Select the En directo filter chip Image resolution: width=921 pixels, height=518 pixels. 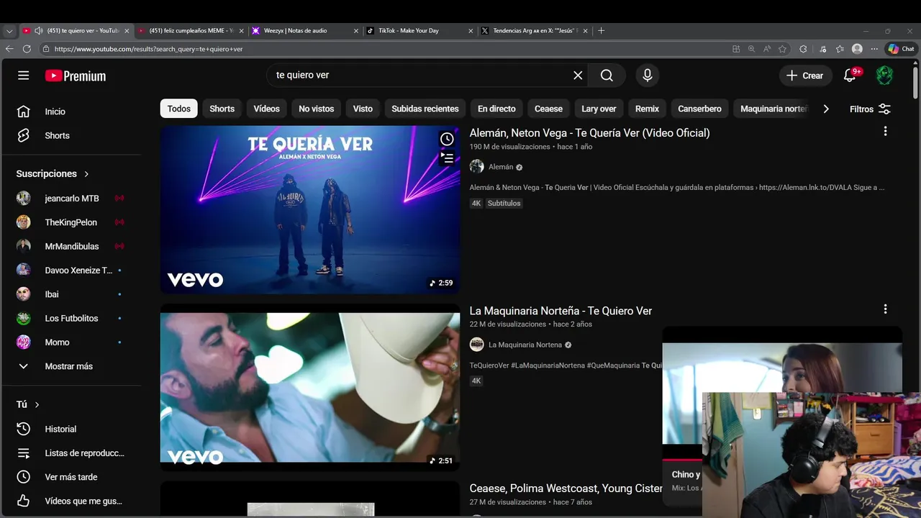(496, 109)
